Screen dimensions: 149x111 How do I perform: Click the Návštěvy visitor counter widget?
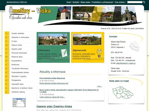tap(19, 103)
